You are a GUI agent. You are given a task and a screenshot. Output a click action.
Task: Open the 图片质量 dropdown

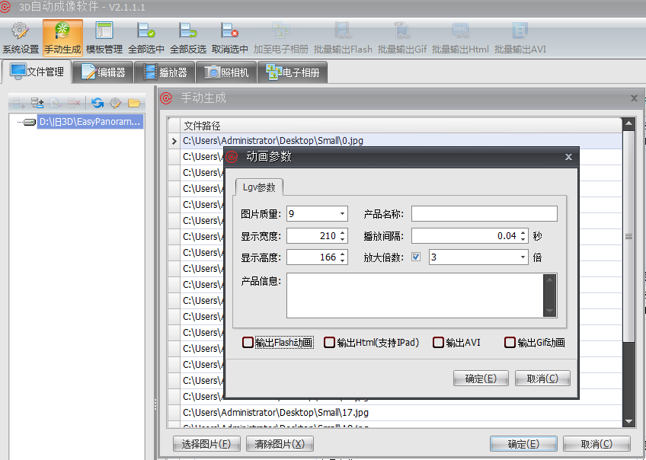click(342, 214)
